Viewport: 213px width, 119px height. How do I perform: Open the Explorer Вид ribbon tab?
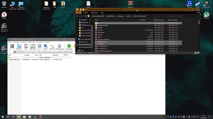tap(102, 13)
